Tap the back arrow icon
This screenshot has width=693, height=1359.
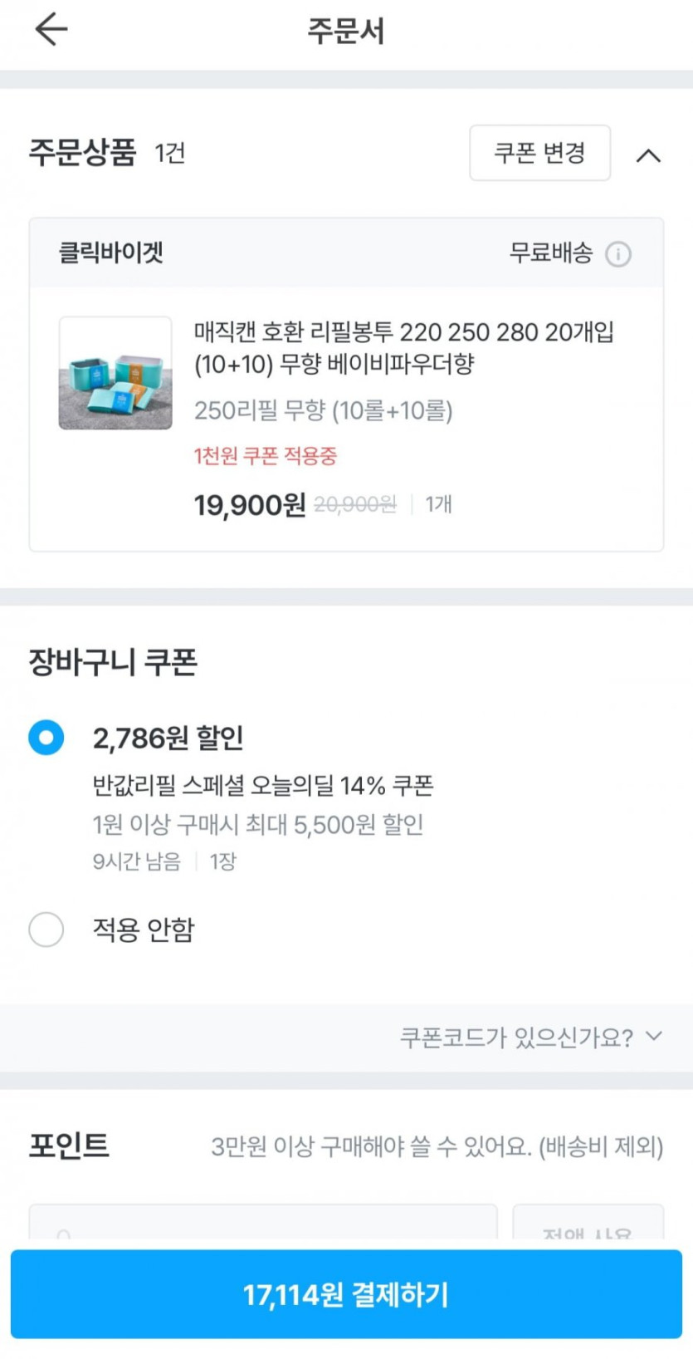(51, 30)
